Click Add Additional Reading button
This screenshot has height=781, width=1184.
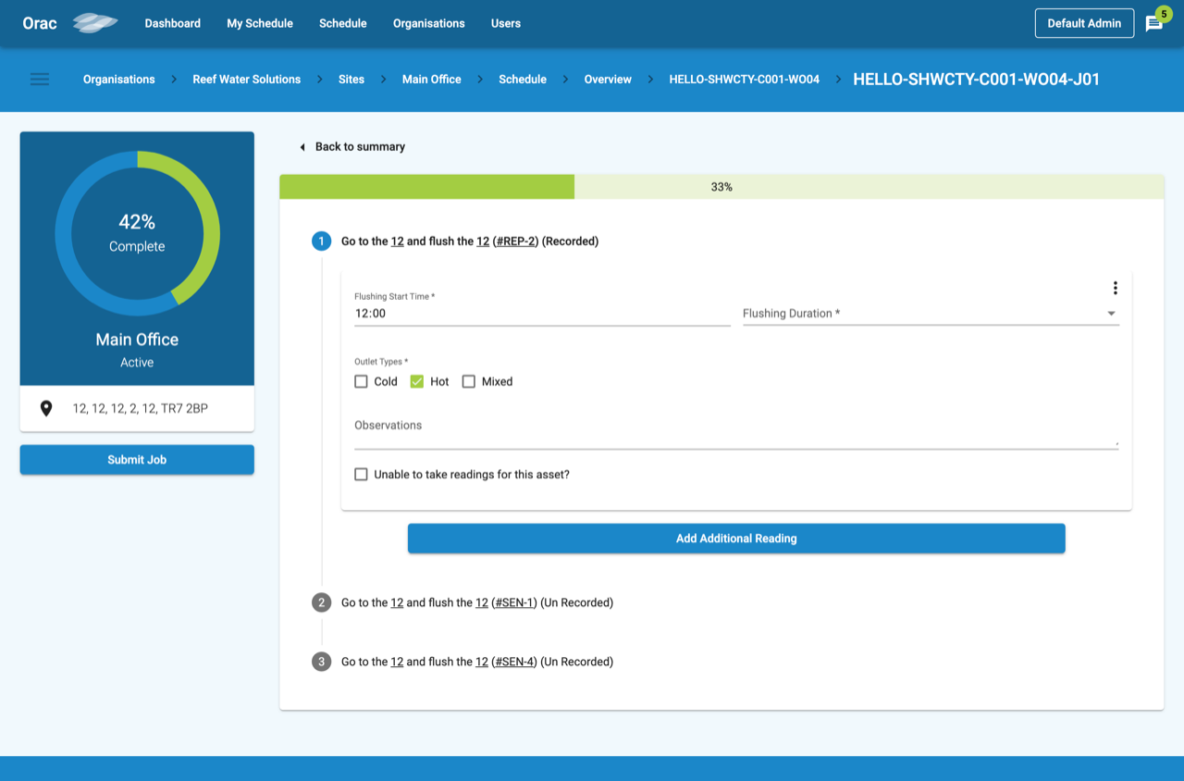[x=736, y=539]
